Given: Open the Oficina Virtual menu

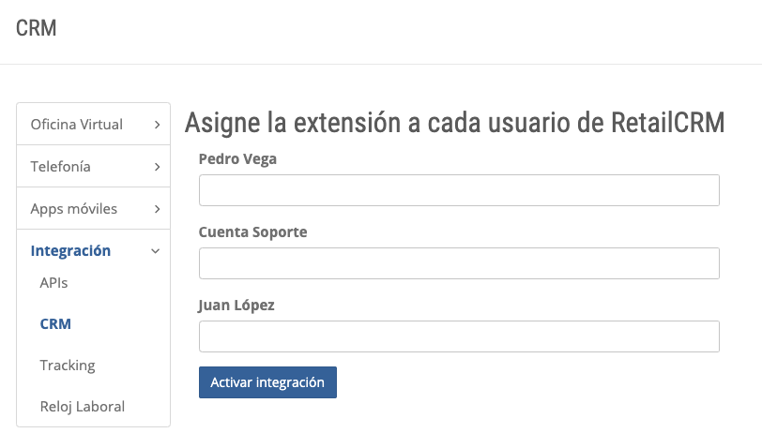Looking at the screenshot, I should [x=77, y=125].
